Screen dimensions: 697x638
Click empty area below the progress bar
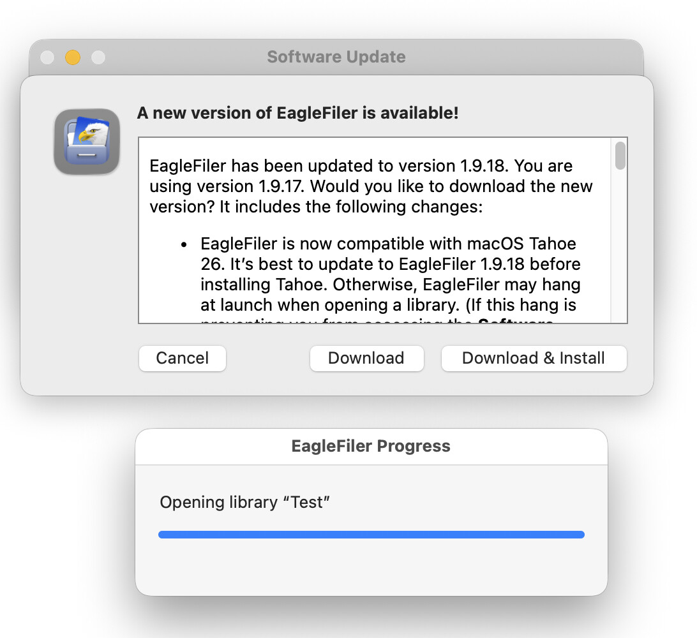(x=371, y=568)
